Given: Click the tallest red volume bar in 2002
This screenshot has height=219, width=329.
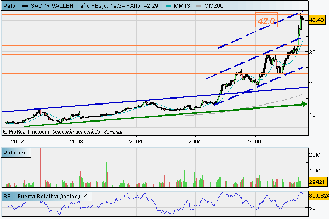Looking at the screenshot, I should pos(40,167).
